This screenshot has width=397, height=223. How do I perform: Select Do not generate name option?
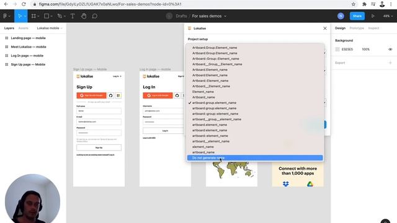255,158
